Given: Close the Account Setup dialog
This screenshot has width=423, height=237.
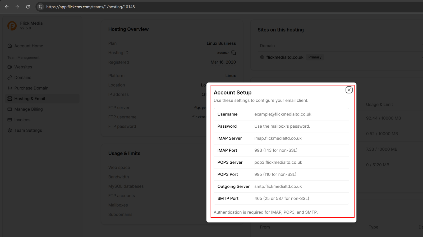Looking at the screenshot, I should 349,90.
